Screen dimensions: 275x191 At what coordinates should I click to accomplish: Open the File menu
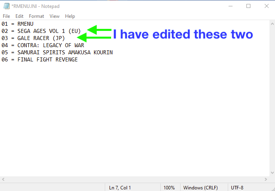pos(6,16)
